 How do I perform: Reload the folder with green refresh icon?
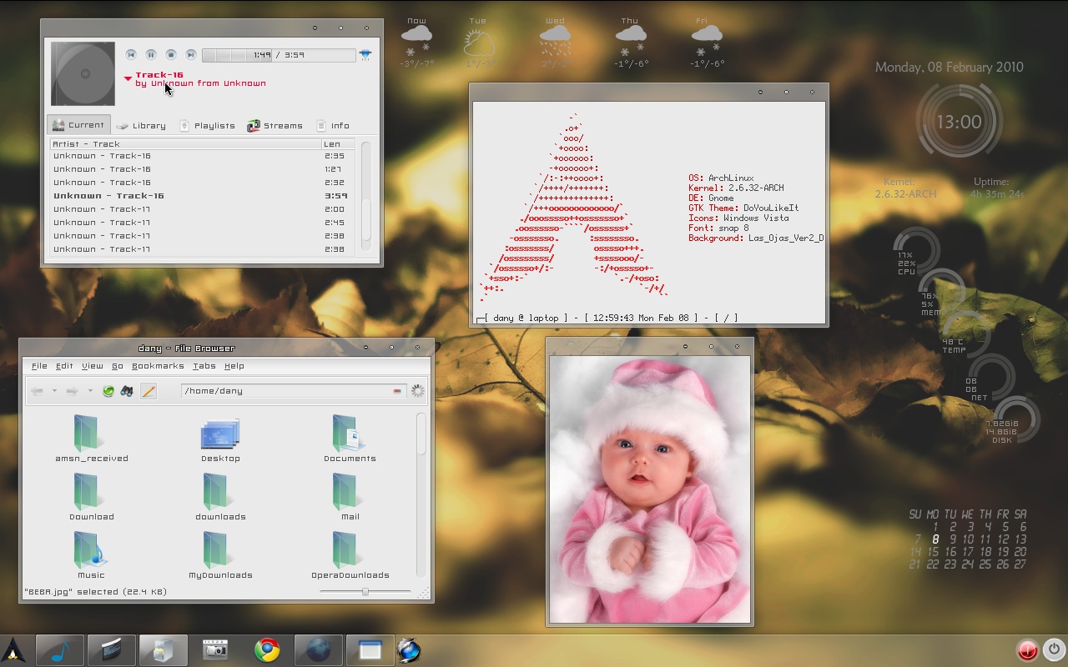tap(108, 391)
